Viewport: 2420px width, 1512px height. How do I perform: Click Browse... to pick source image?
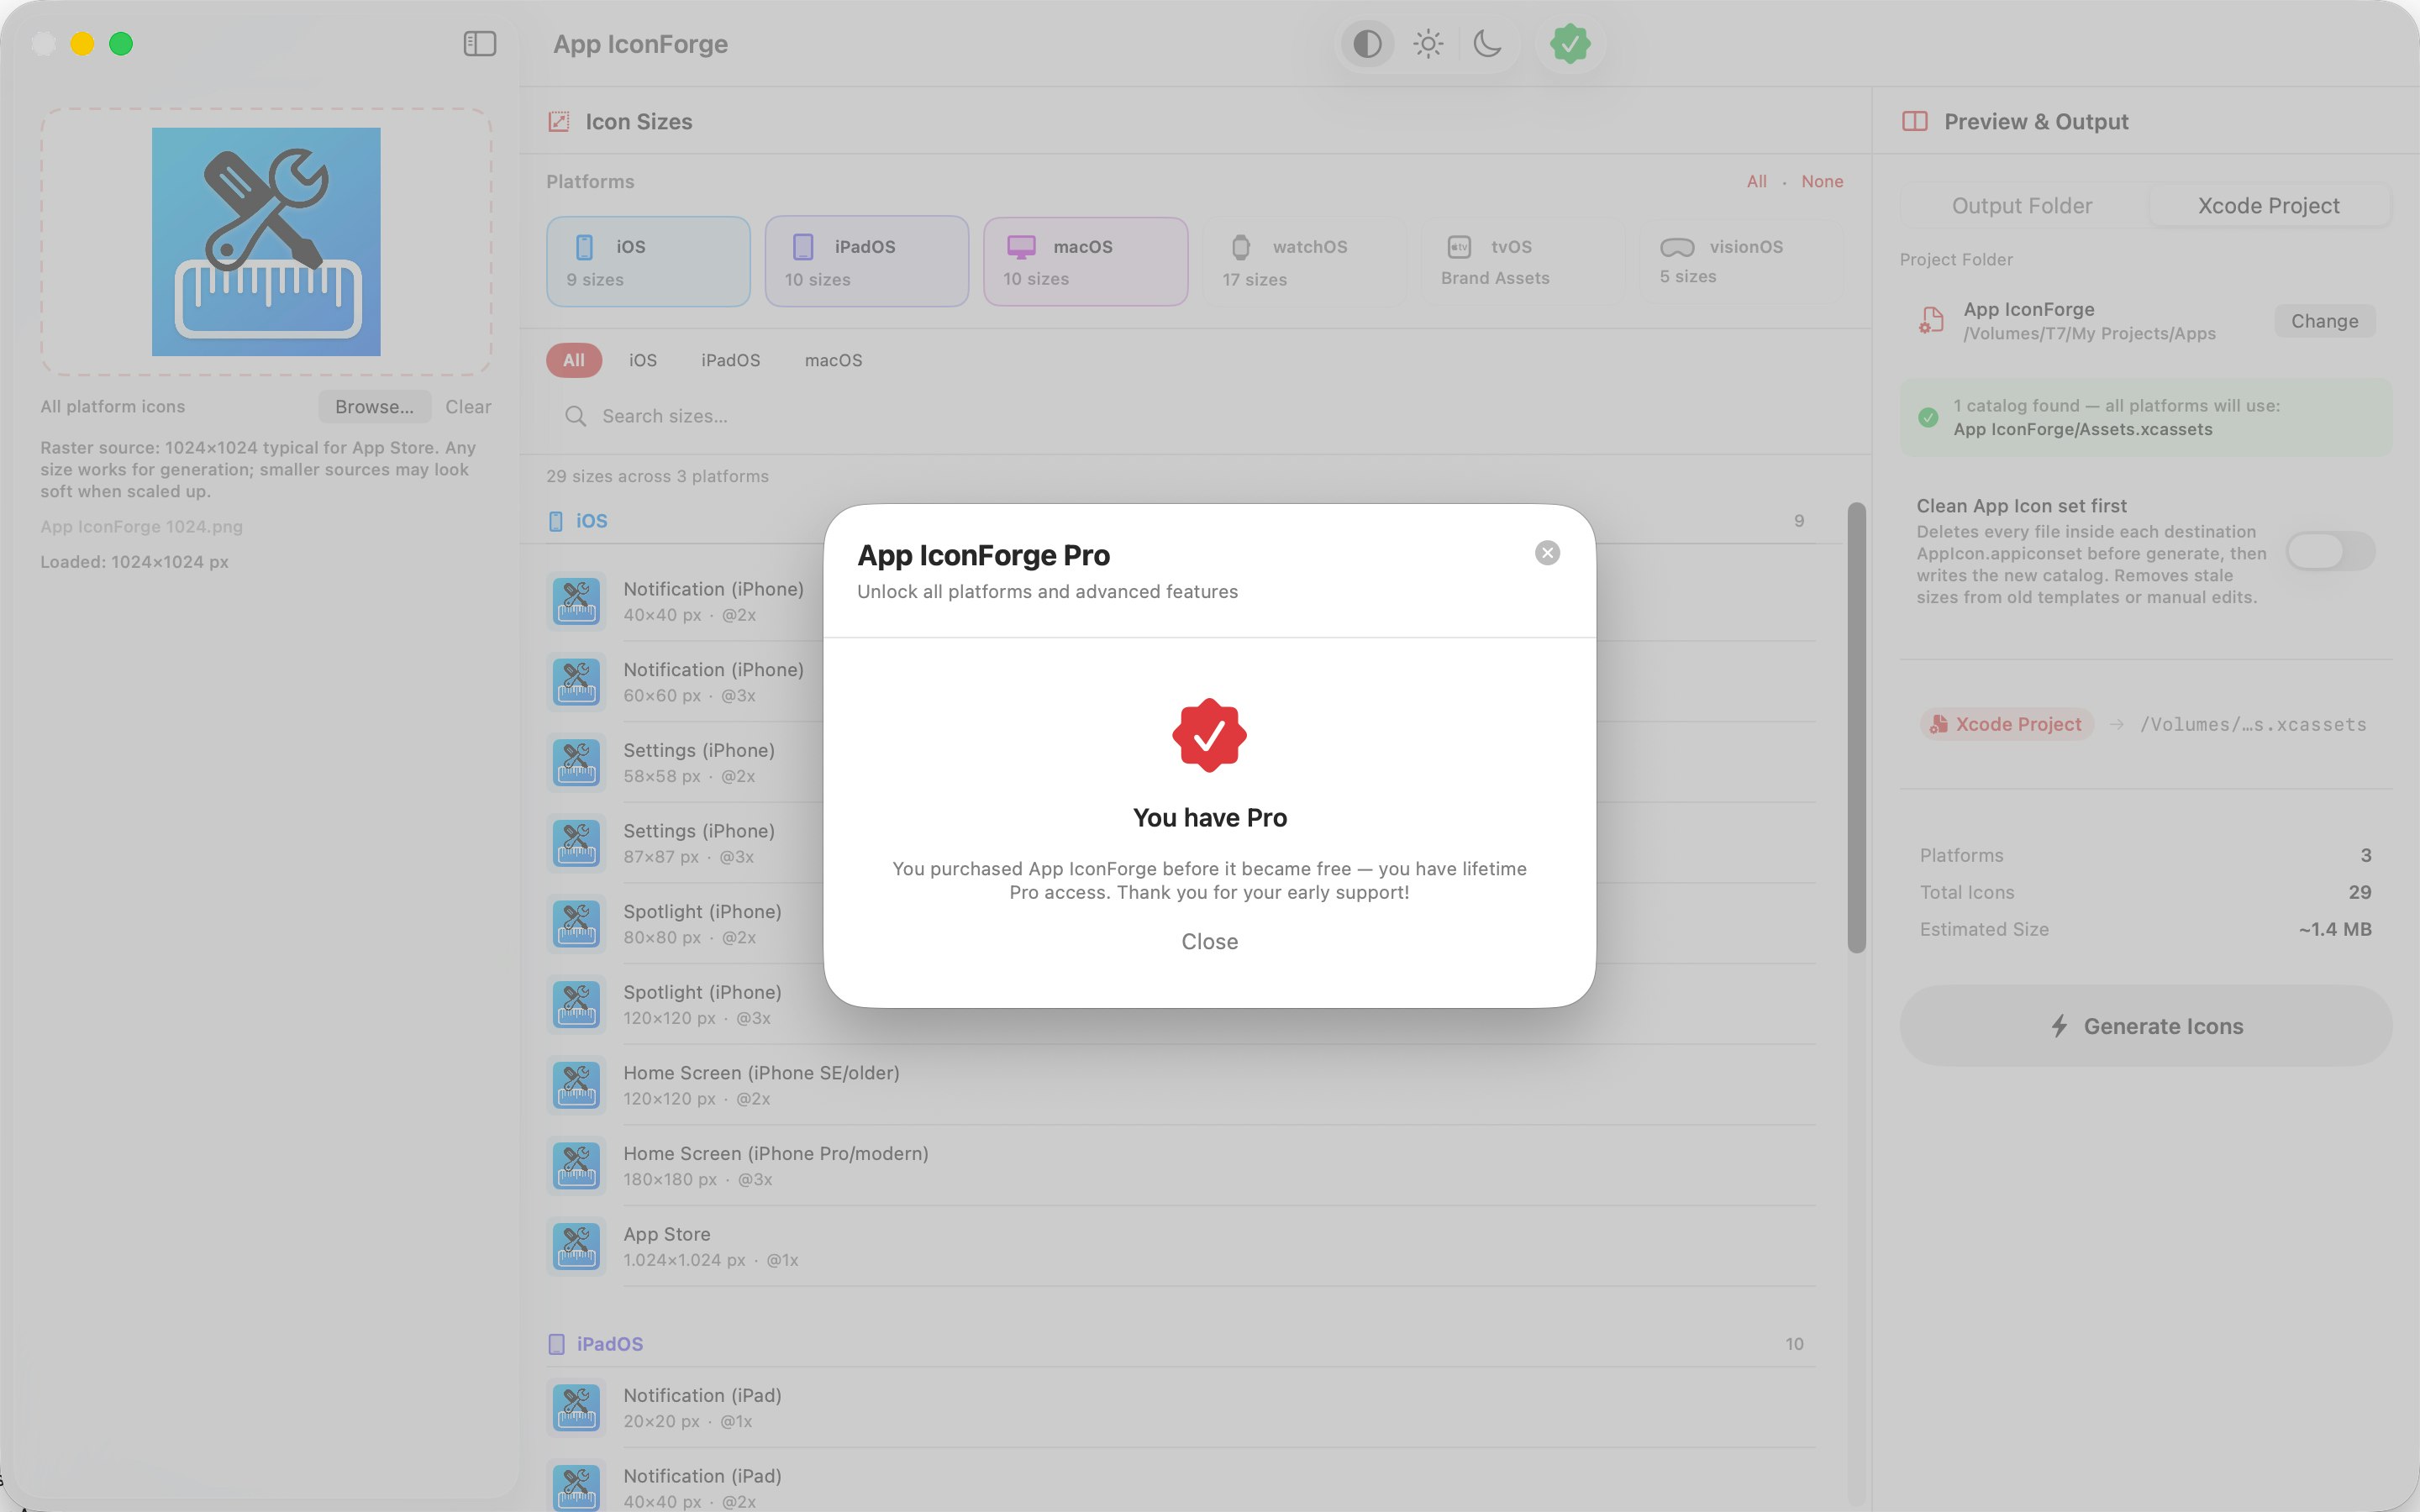point(374,407)
